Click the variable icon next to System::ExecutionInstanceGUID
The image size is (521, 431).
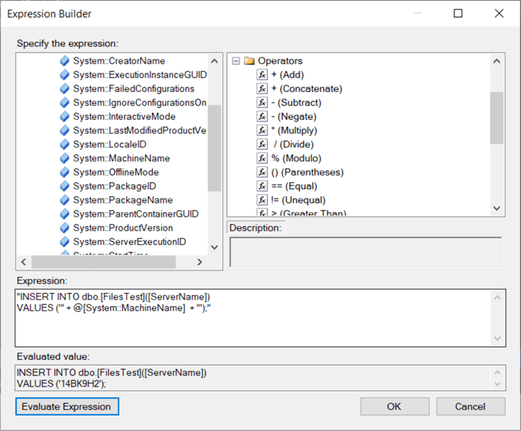point(64,75)
